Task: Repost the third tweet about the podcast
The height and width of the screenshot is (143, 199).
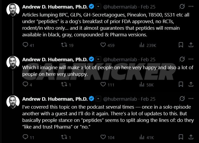Action: (64, 137)
